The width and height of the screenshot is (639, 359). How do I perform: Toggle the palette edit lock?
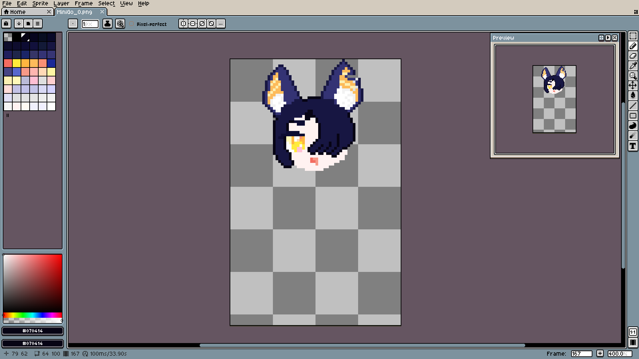[6, 24]
